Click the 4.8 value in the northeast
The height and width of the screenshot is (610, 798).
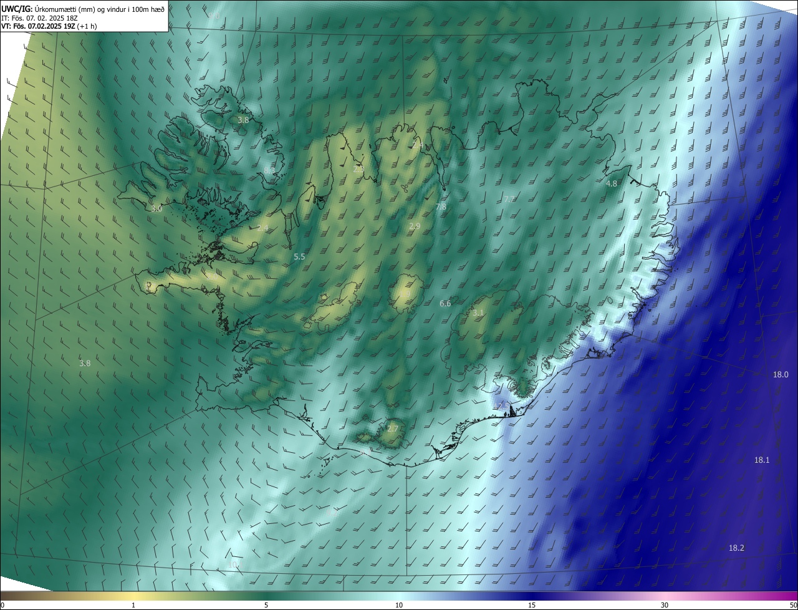pyautogui.click(x=612, y=184)
